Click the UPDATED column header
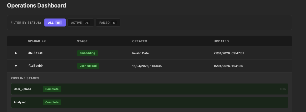This screenshot has width=306, height=112. pos(221,41)
